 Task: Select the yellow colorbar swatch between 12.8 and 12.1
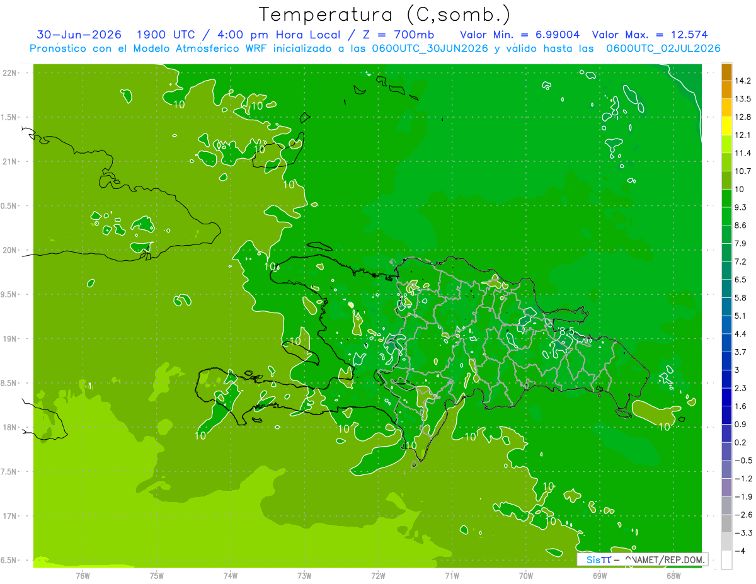point(726,126)
